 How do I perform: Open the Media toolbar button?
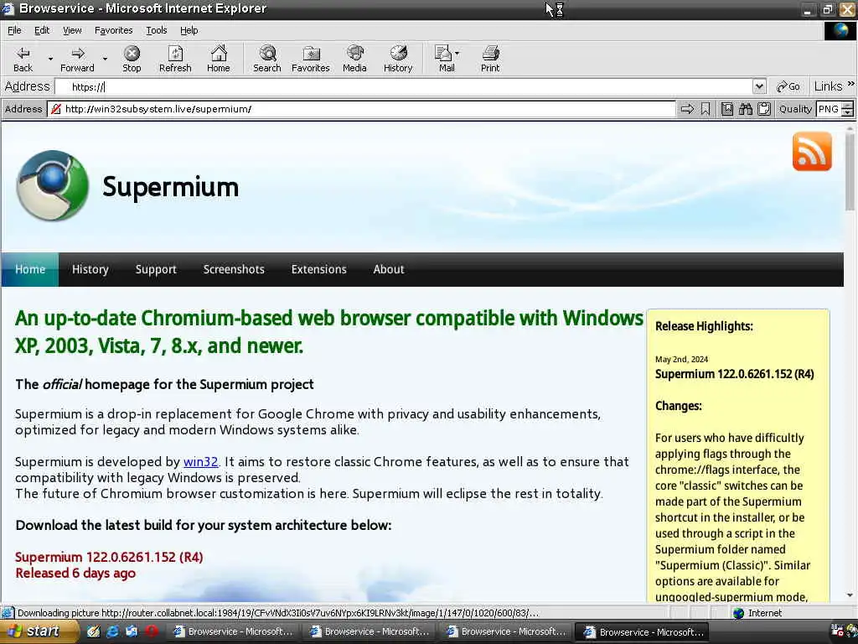[354, 59]
